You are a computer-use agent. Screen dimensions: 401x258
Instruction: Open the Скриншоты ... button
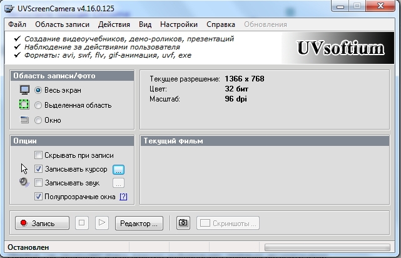(x=228, y=223)
